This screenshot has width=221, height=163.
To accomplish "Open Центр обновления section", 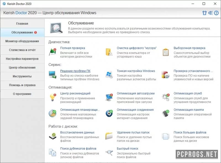I will (x=22, y=68).
